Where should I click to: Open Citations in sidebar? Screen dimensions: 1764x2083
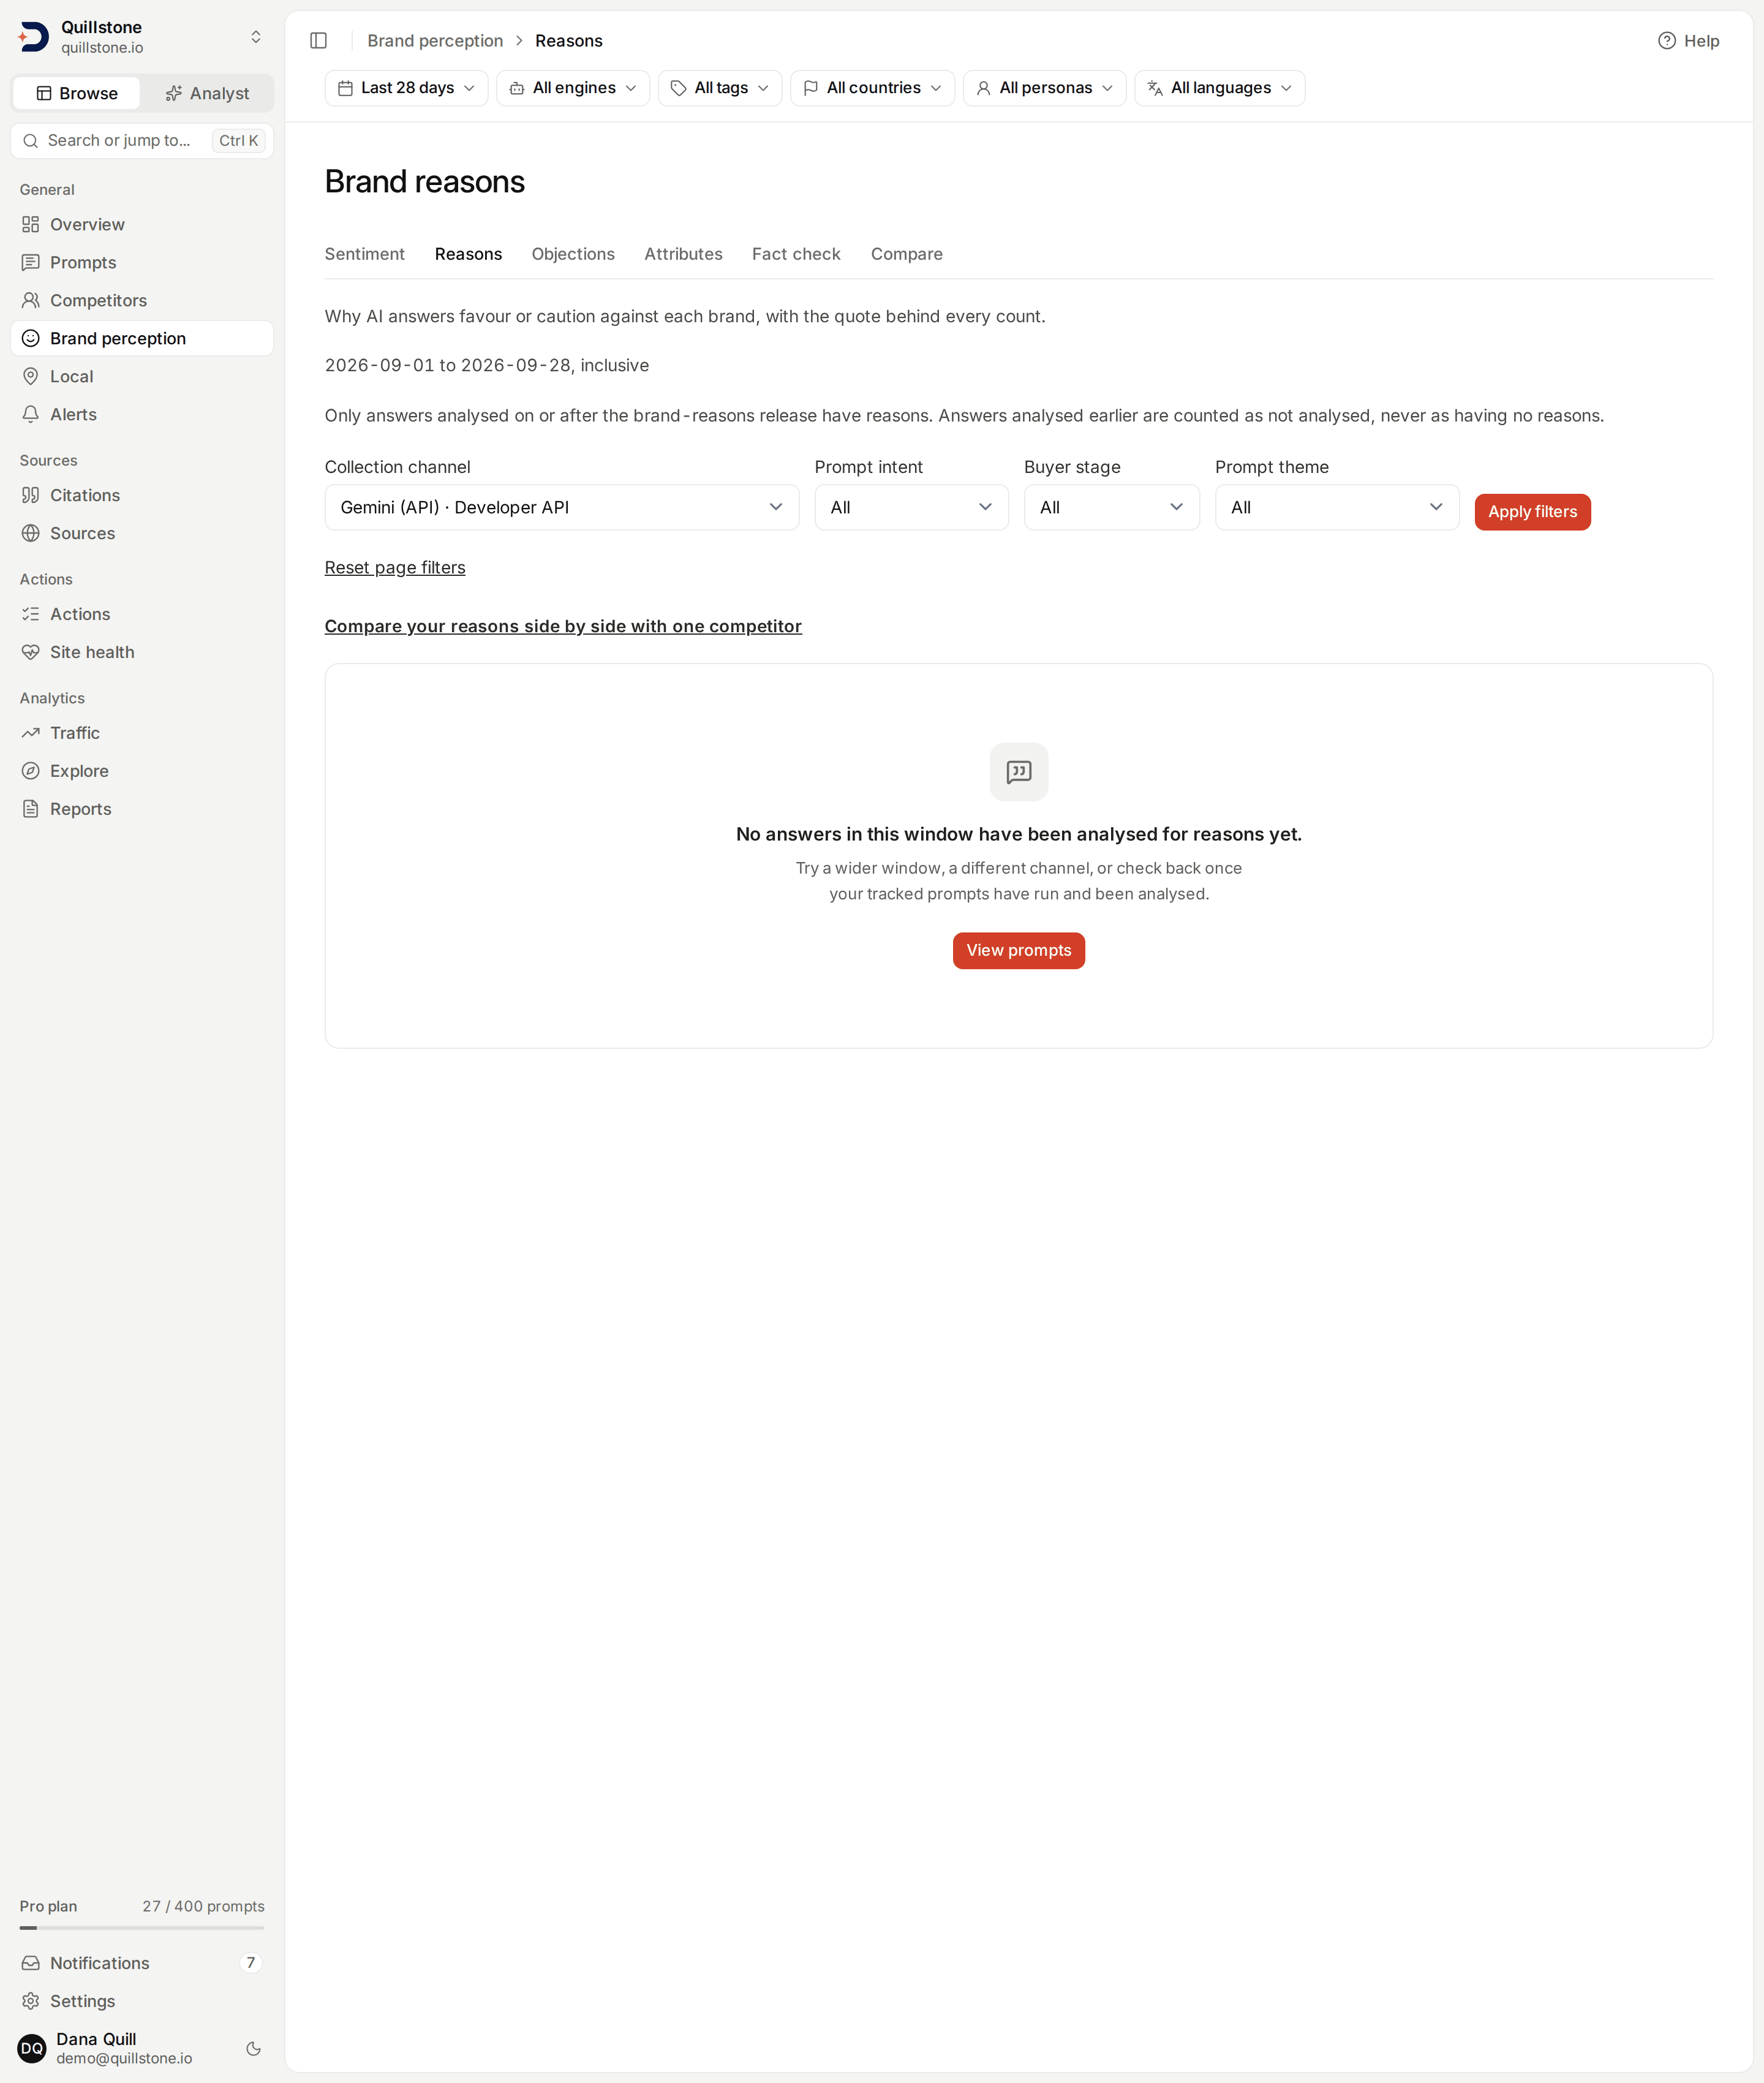[142, 495]
